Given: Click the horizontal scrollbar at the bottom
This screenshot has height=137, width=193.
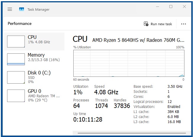Looking at the screenshot, I should [x=130, y=133].
